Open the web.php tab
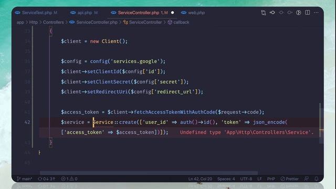This screenshot has width=336, height=189. [193, 13]
